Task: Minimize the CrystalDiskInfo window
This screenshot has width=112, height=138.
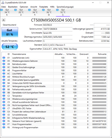Action: click(93, 3)
